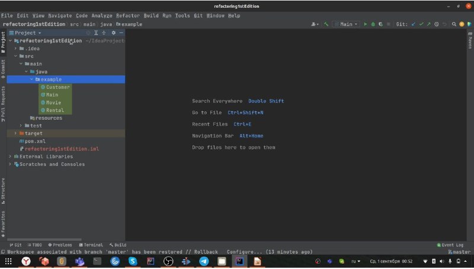The height and width of the screenshot is (269, 474).
Task: Collapse the src folder
Action: (16, 56)
